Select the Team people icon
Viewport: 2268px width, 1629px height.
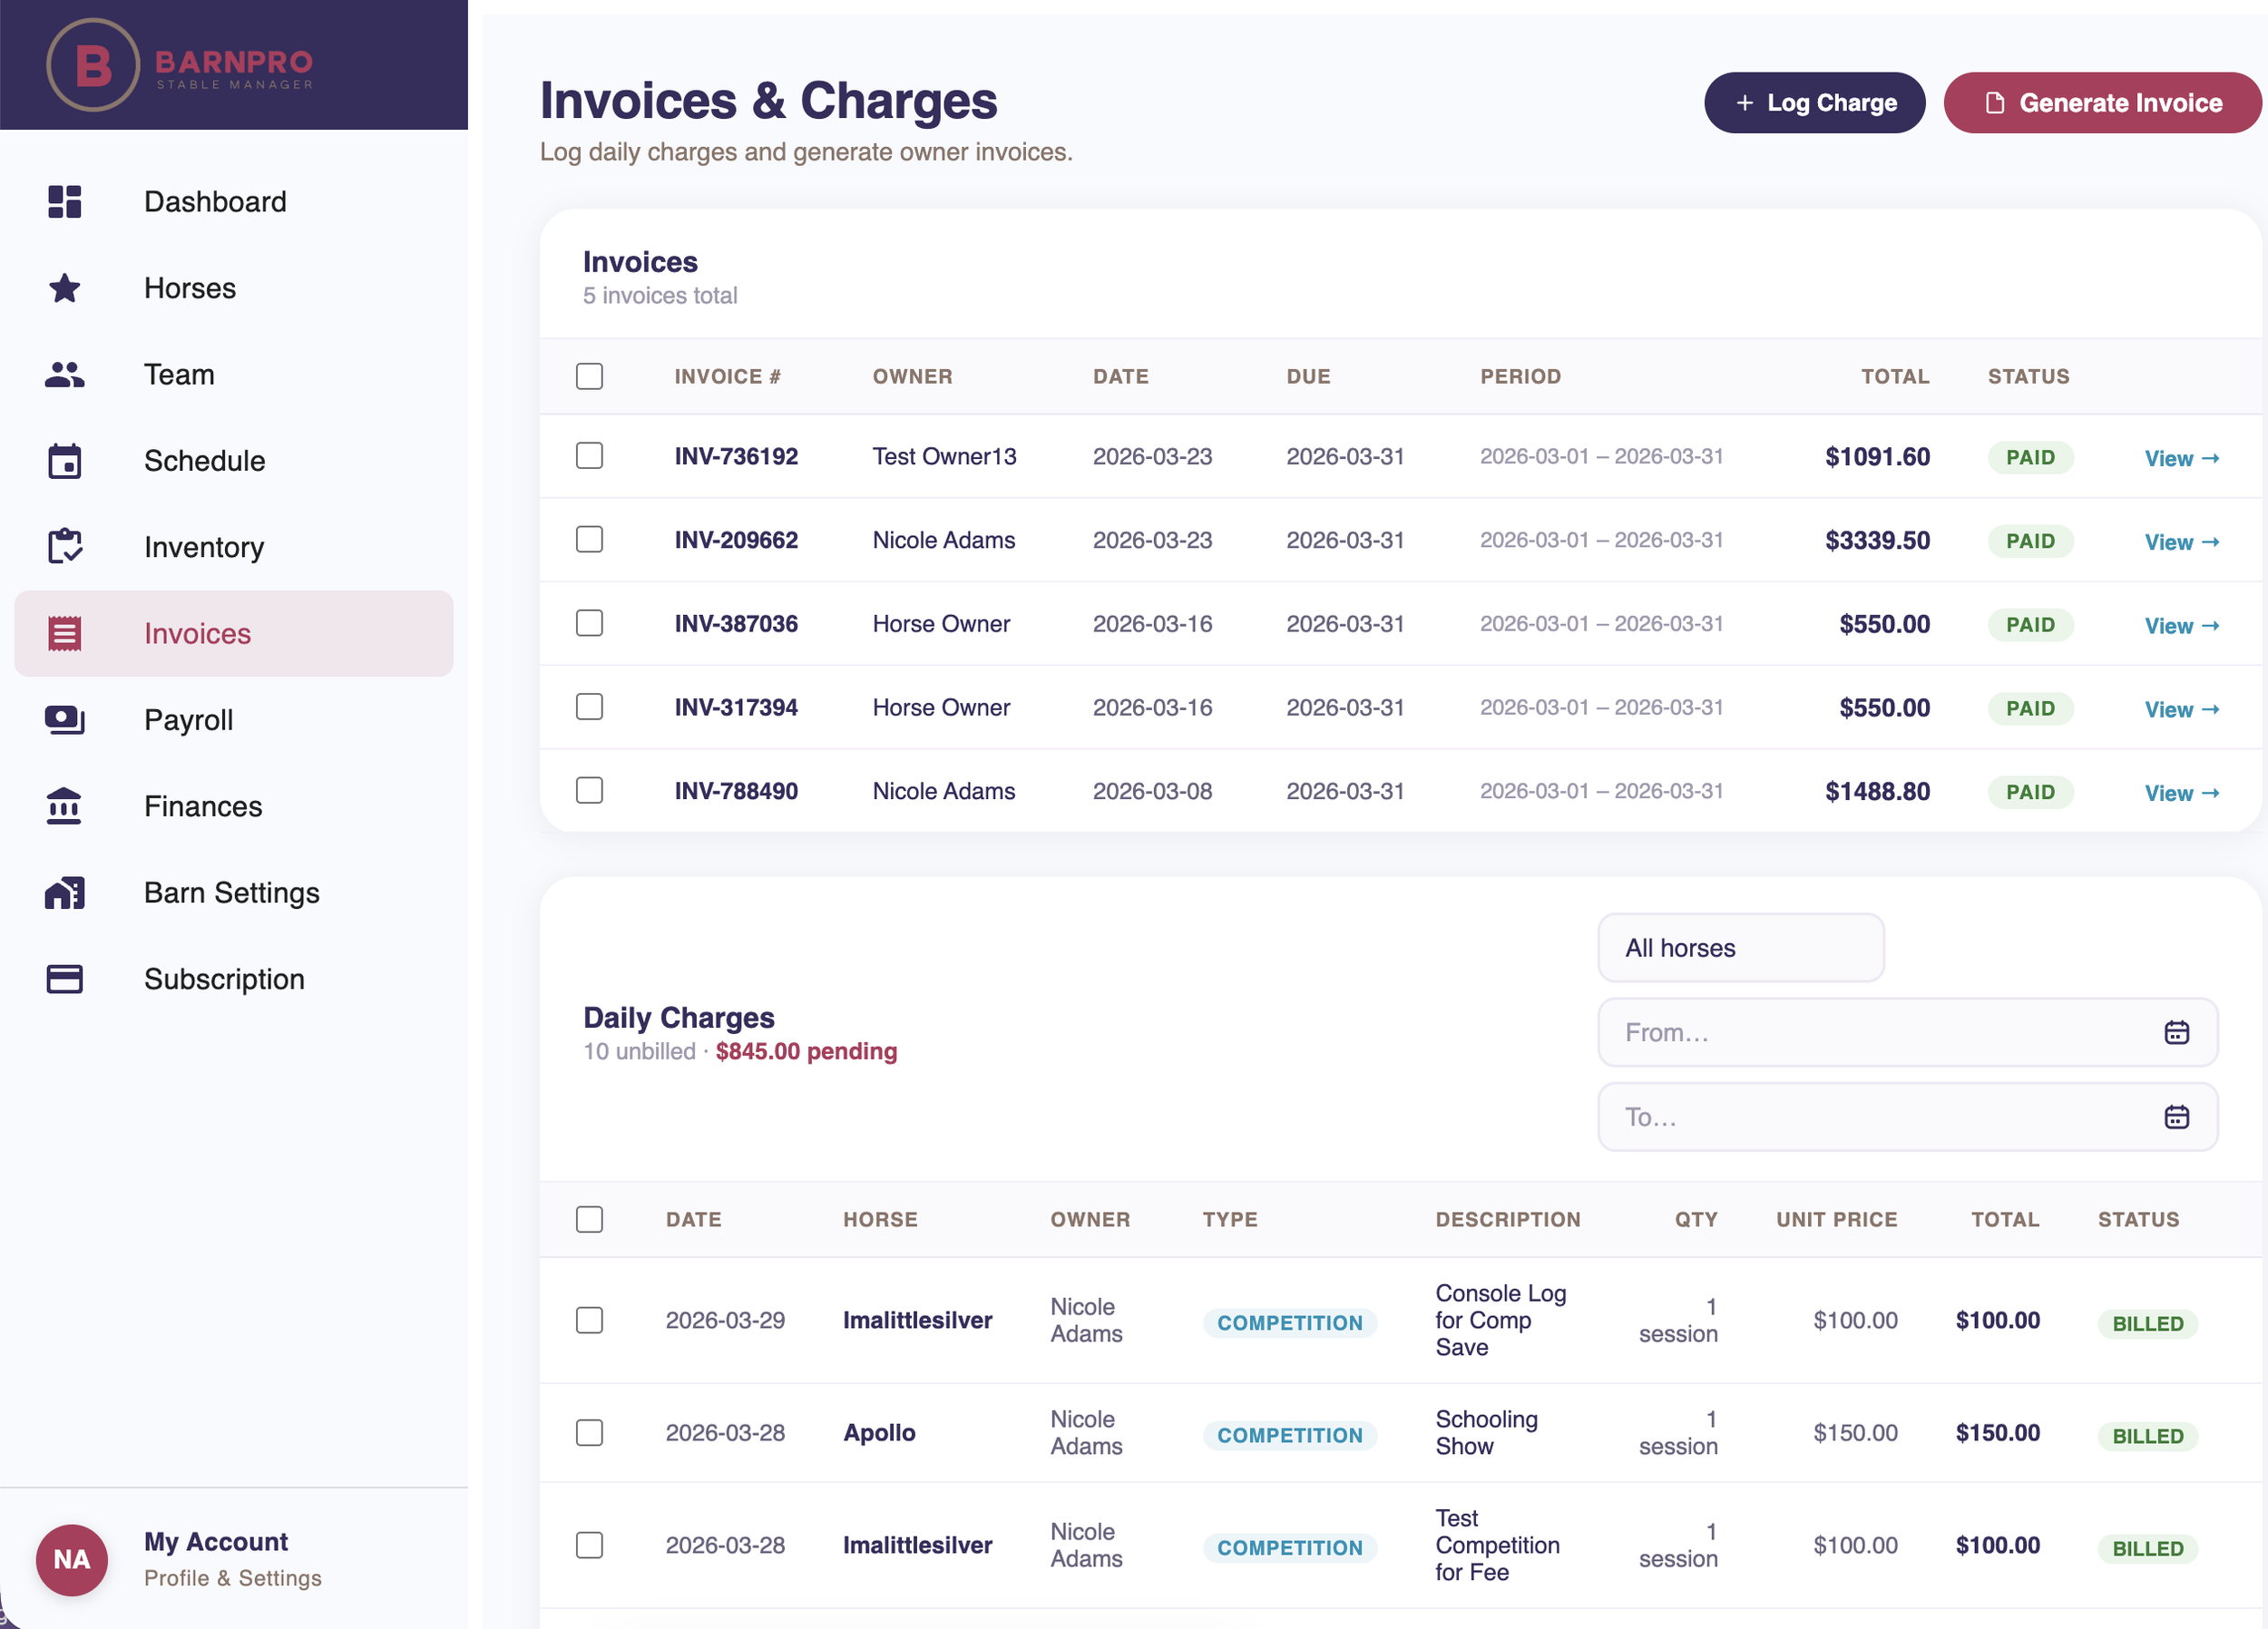pyautogui.click(x=64, y=374)
